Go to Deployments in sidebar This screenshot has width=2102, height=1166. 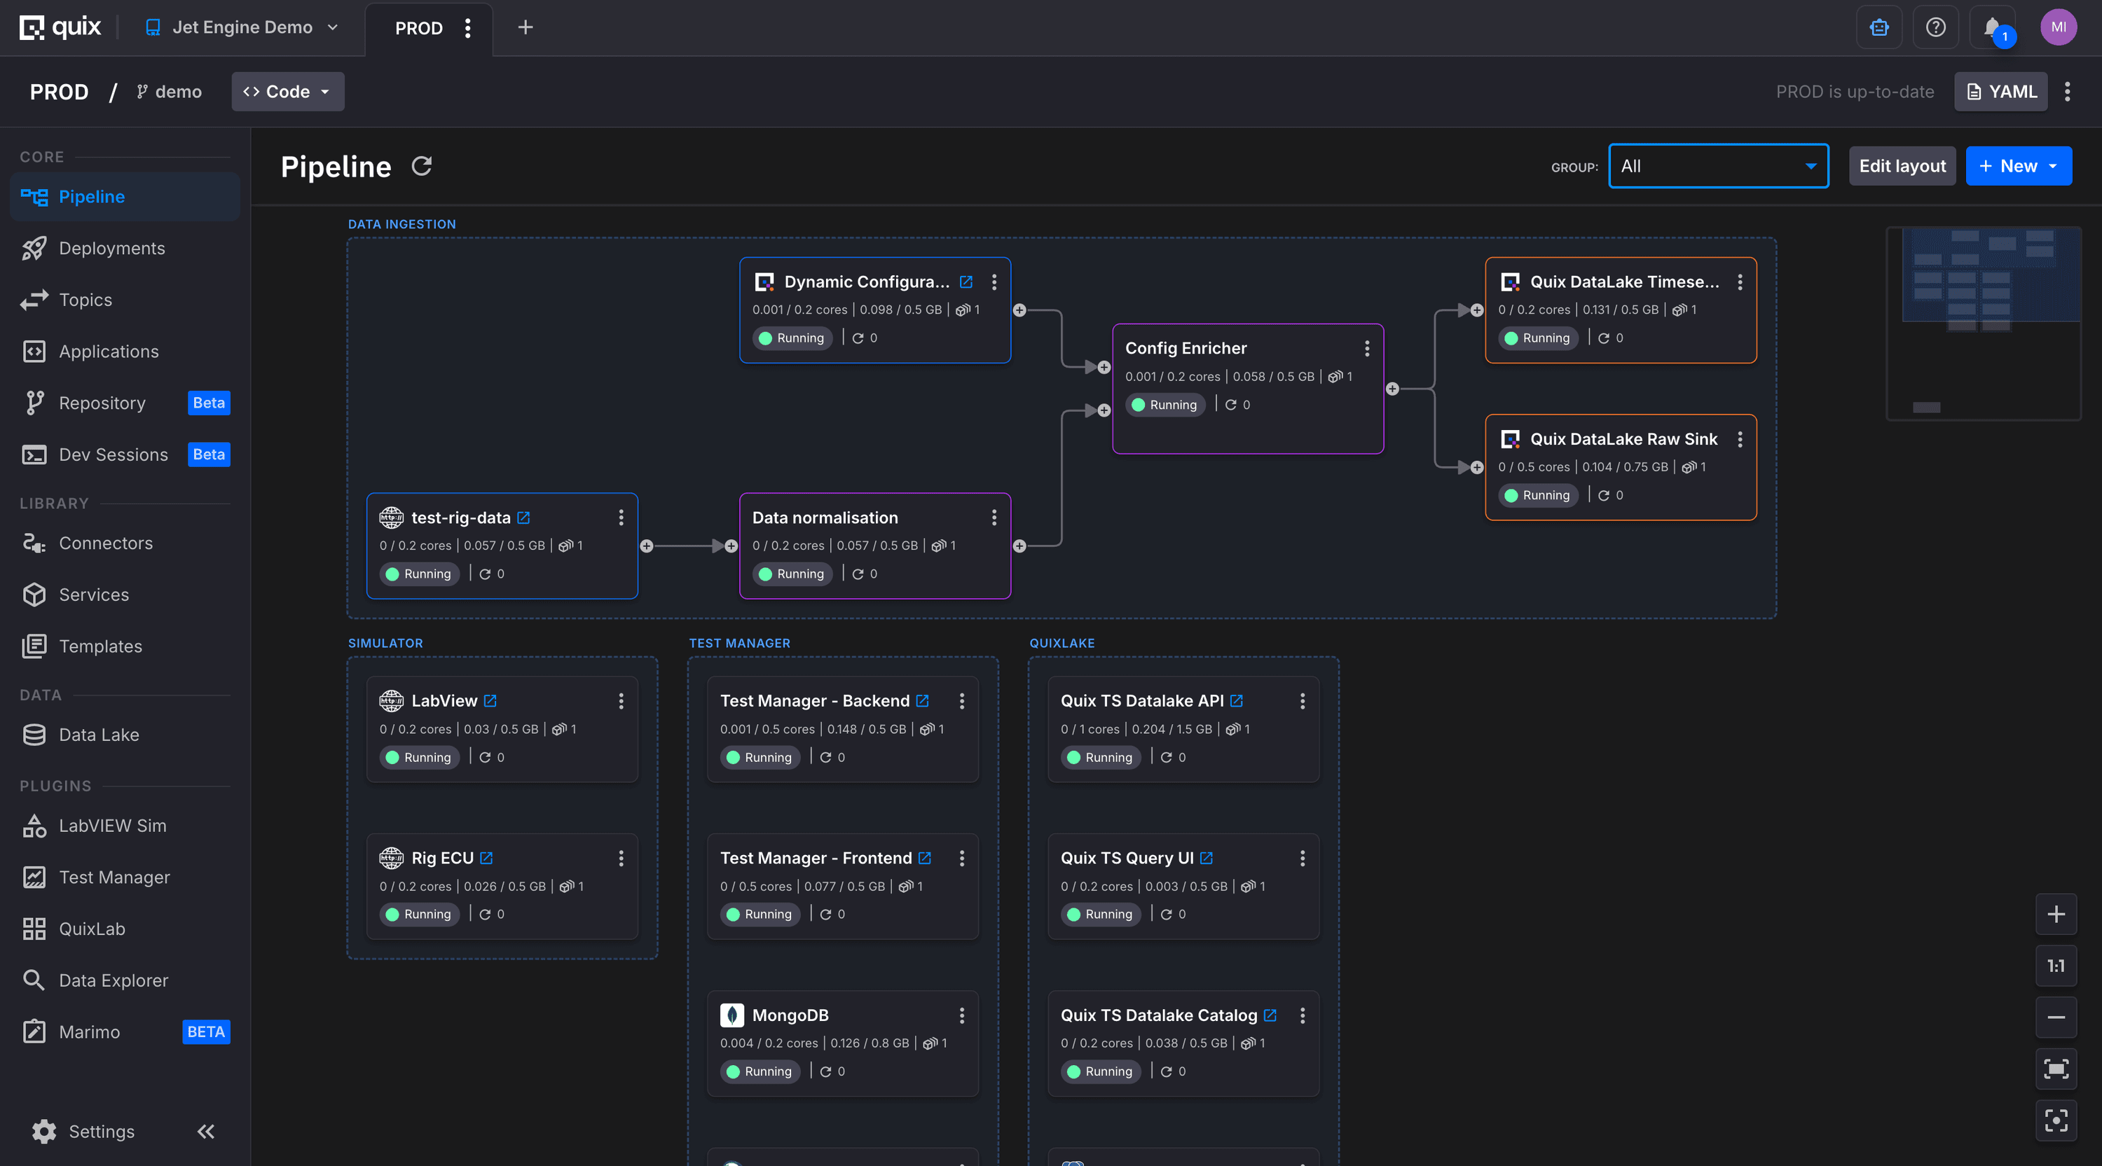(x=125, y=249)
